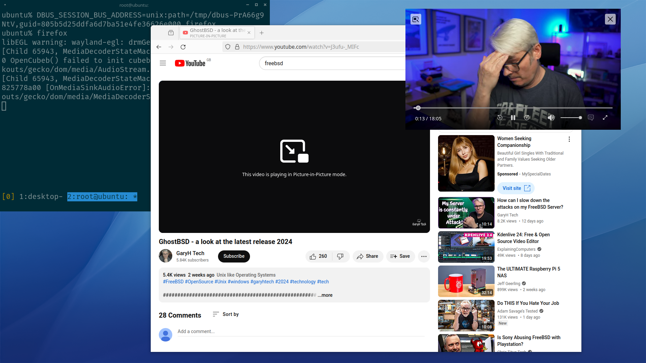Like the GhostBSD video
Image resolution: width=646 pixels, height=363 pixels.
pyautogui.click(x=319, y=256)
